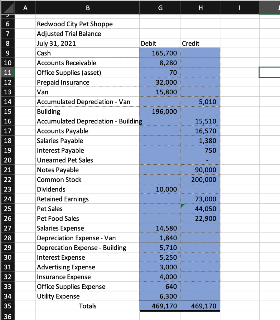Select the Accounts Receivable value 8,280
Screen dimensions: 280x320
(x=160, y=63)
